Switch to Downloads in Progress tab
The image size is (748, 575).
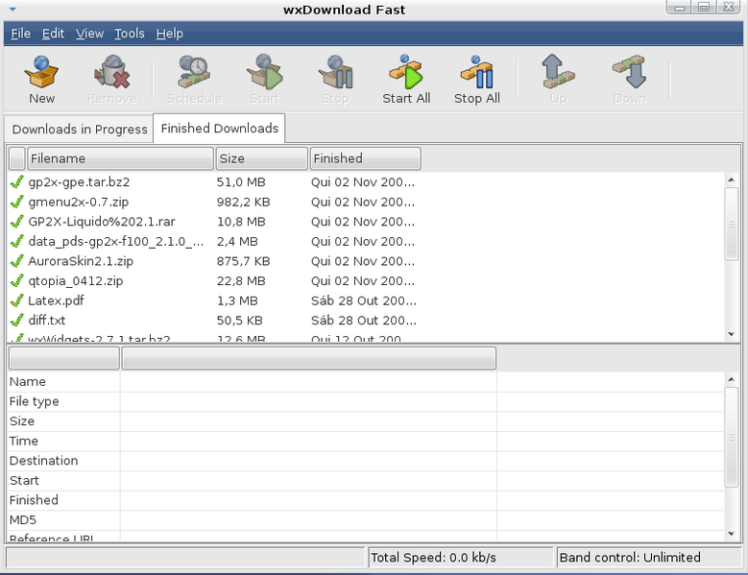click(x=80, y=129)
